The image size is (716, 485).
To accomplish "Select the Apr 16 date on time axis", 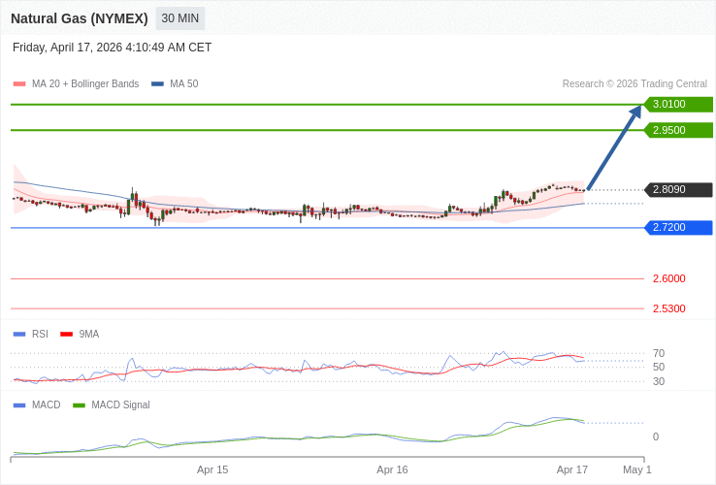I will click(392, 469).
